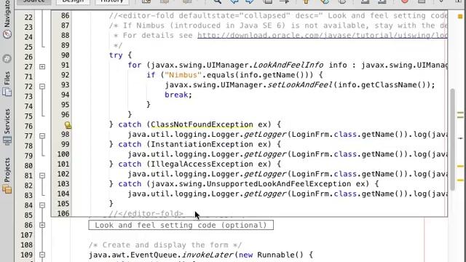Open the Services side panel tab
Image resolution: width=466 pixels, height=262 pixels.
(x=7, y=127)
